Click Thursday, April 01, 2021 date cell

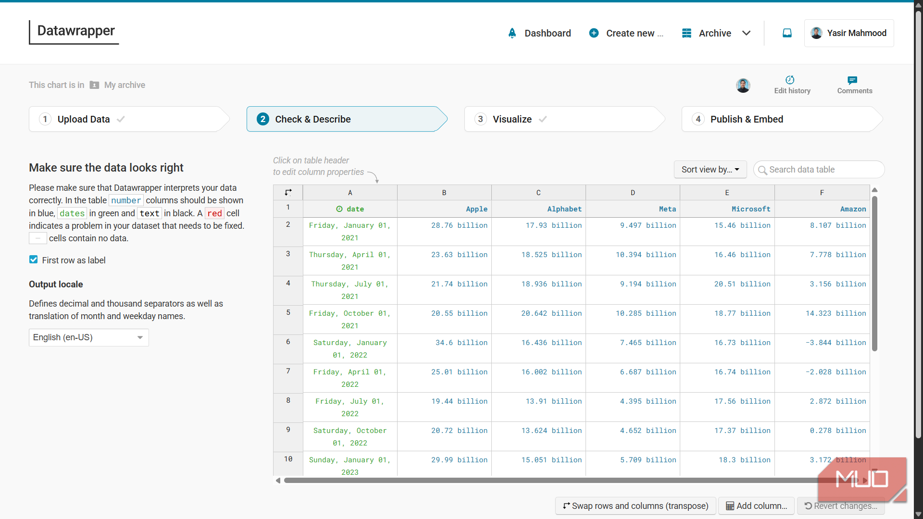[350, 261]
